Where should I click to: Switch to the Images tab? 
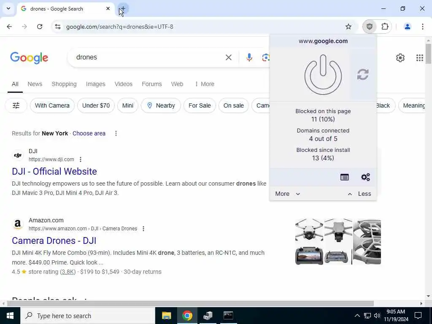(x=95, y=84)
